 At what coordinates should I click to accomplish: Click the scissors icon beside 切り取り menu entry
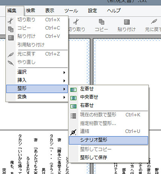tap(10, 21)
